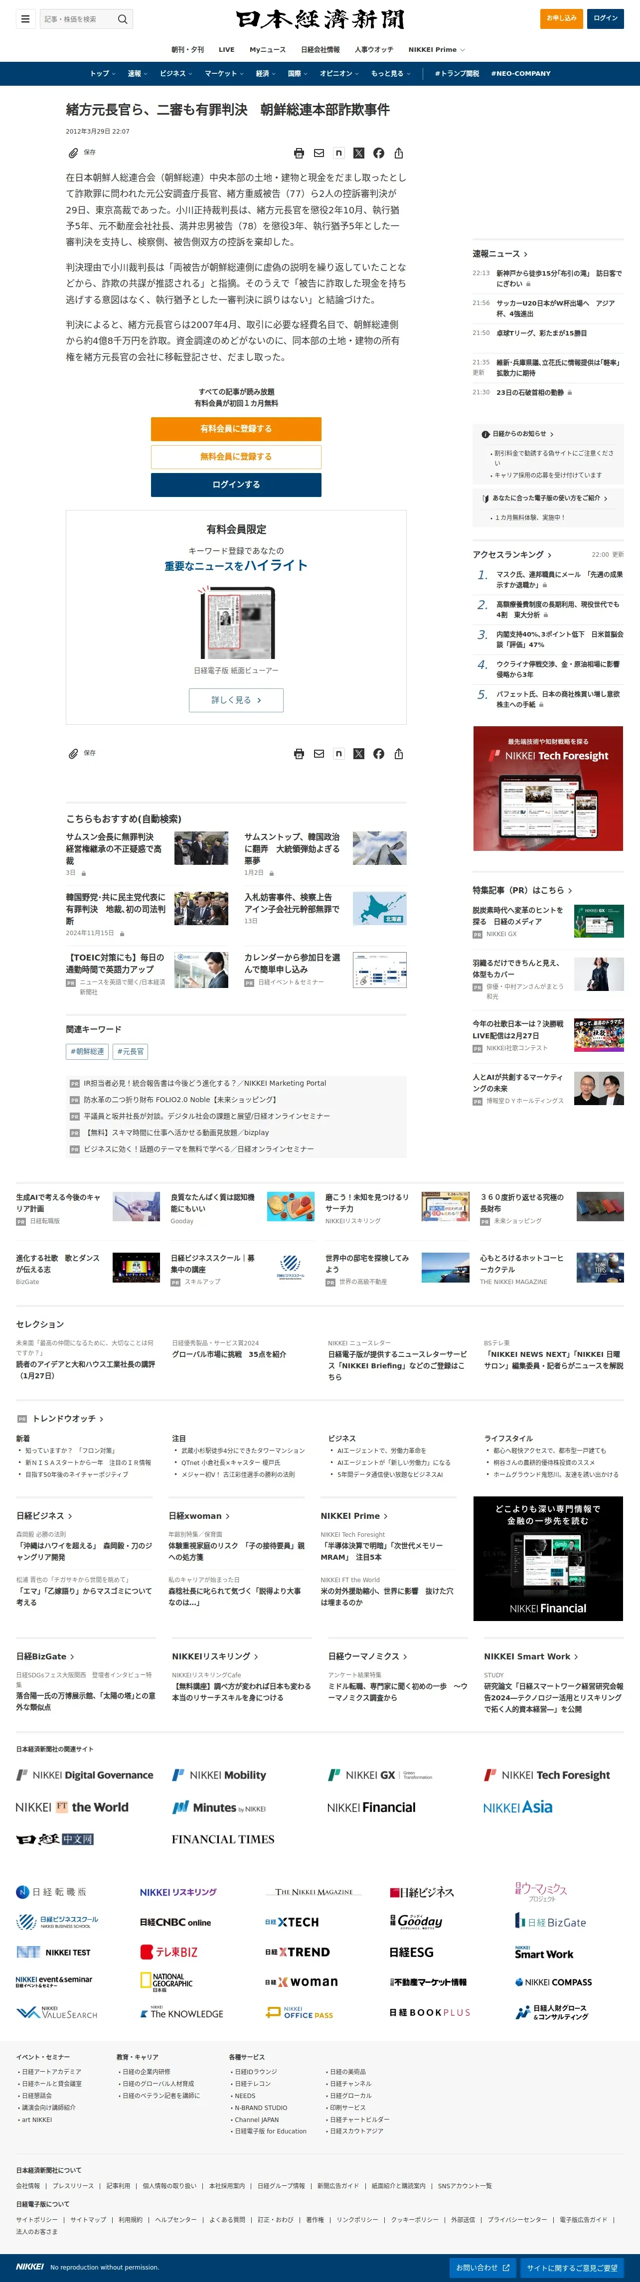Select the #元長官 keyword tag
The image size is (640, 2282).
(x=131, y=1052)
